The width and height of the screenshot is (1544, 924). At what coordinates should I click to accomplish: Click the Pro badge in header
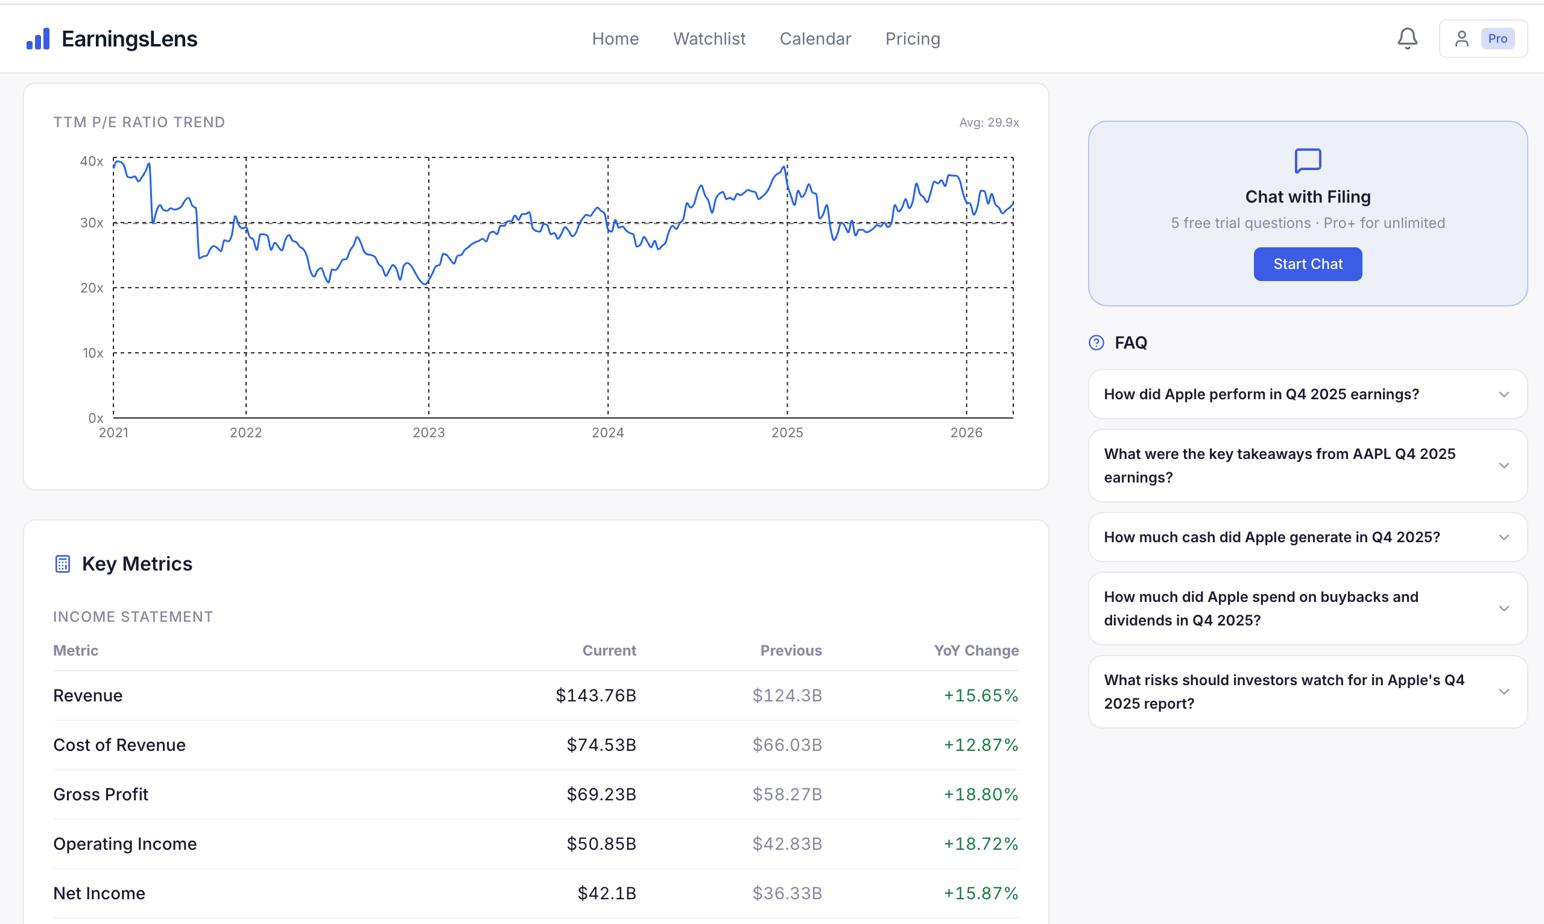tap(1498, 39)
